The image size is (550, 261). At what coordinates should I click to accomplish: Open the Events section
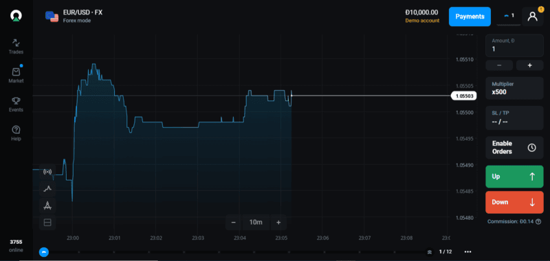pyautogui.click(x=16, y=104)
